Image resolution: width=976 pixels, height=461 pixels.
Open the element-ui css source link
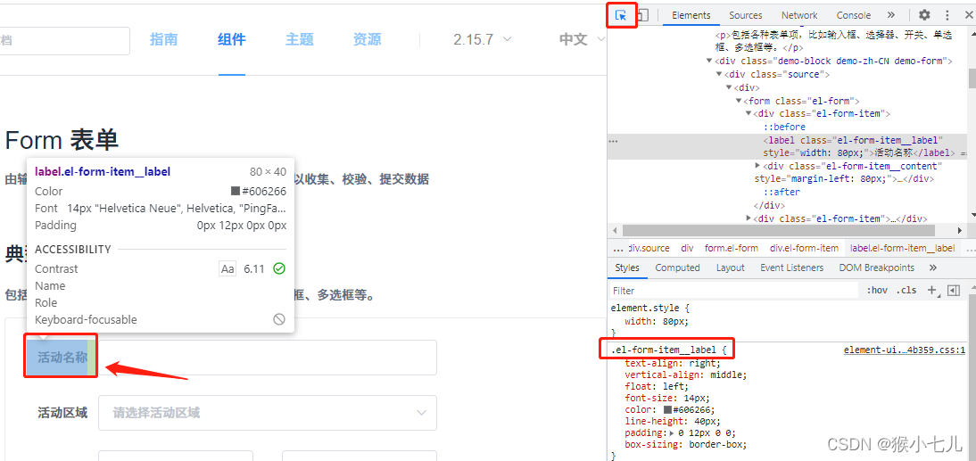[x=905, y=350]
